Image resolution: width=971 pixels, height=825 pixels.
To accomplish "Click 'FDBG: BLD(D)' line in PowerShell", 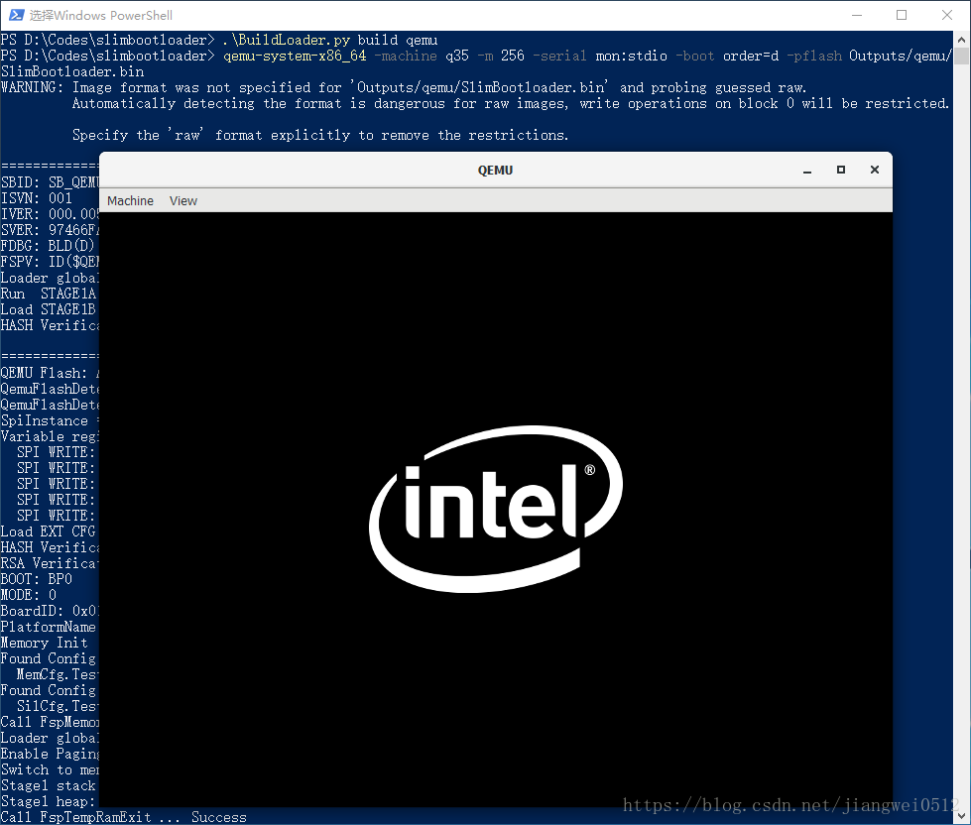I will point(49,246).
